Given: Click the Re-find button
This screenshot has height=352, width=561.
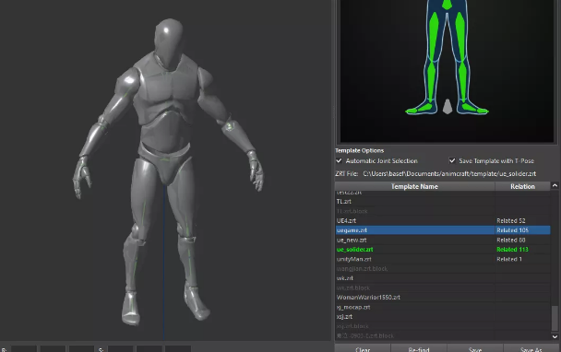Looking at the screenshot, I should (419, 348).
